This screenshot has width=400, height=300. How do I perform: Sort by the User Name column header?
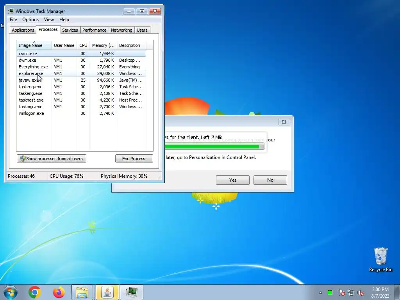point(64,45)
